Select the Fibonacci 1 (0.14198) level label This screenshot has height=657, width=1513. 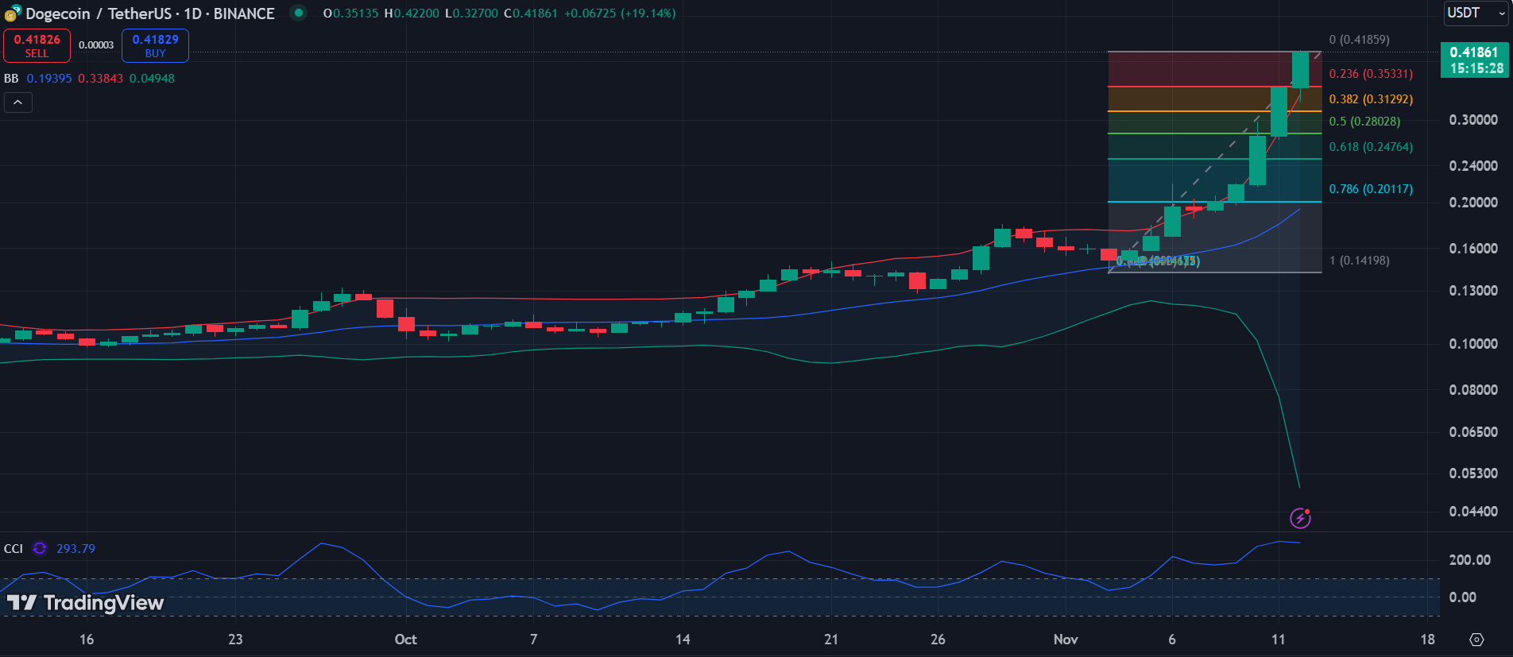[x=1359, y=261]
